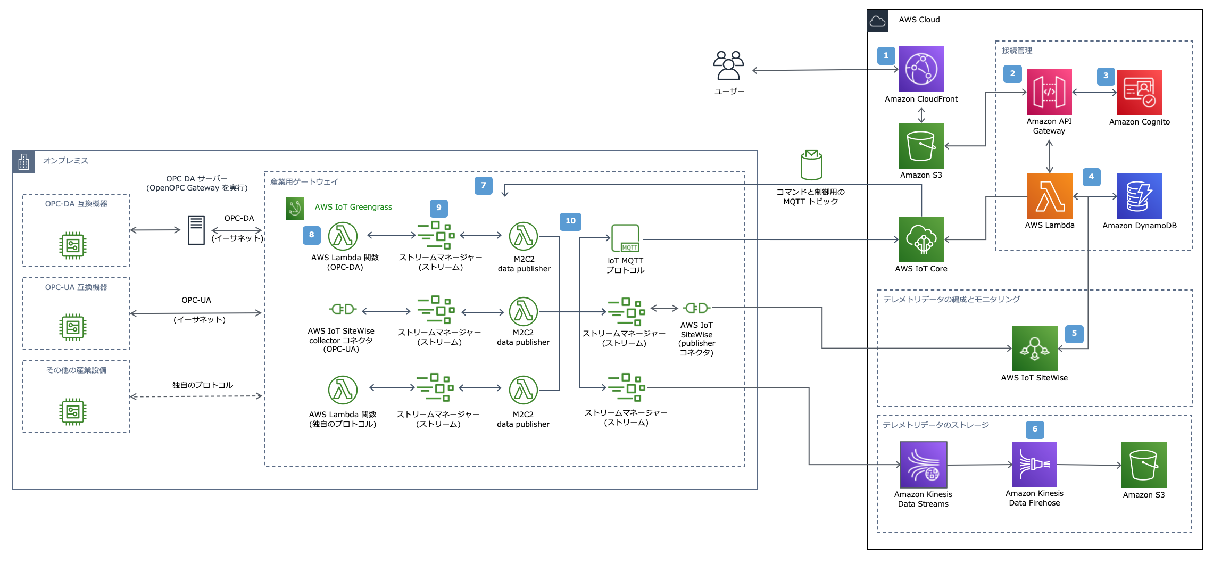Screen dimensions: 1213x563
Task: Select the IoT MQTT プロトコル icon
Action: (626, 238)
